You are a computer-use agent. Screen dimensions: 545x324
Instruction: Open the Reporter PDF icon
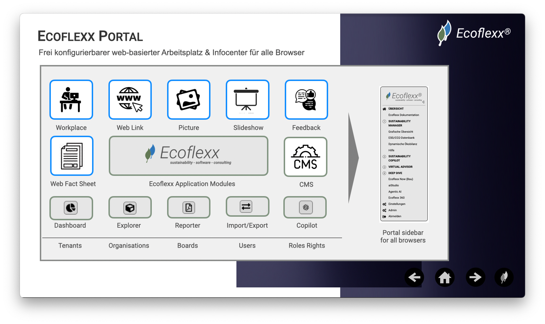(x=189, y=207)
